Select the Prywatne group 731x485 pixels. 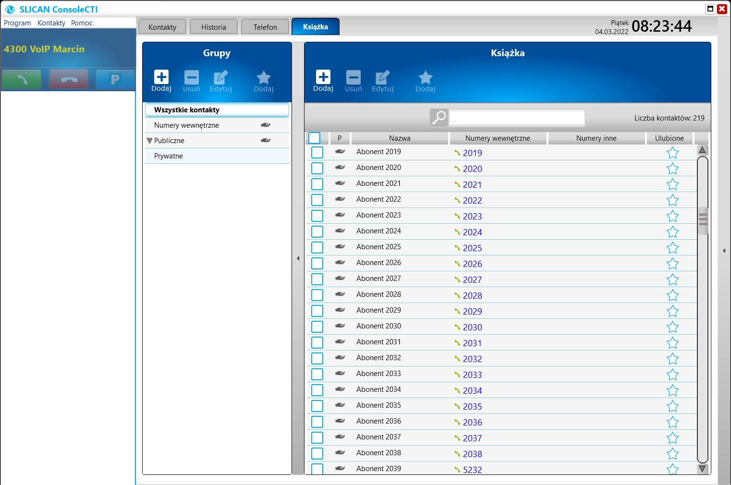217,156
